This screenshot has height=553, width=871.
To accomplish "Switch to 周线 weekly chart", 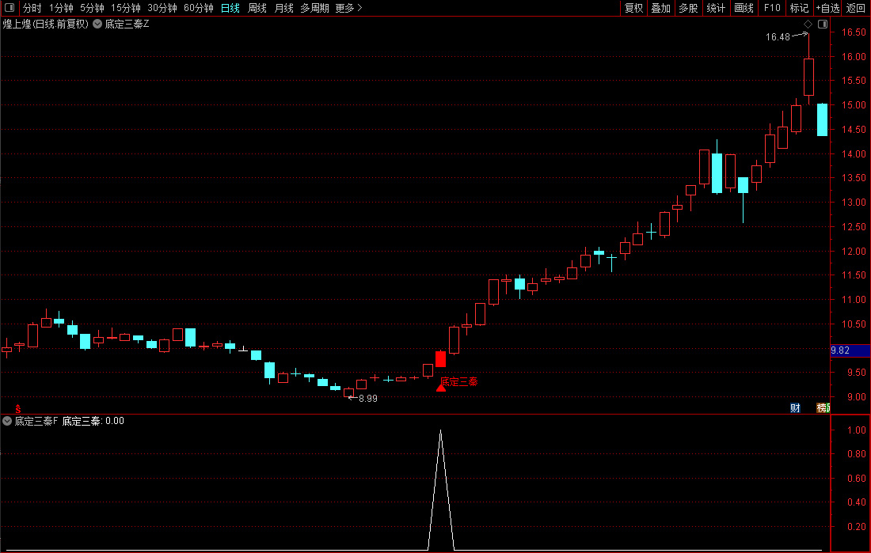I will pos(257,8).
